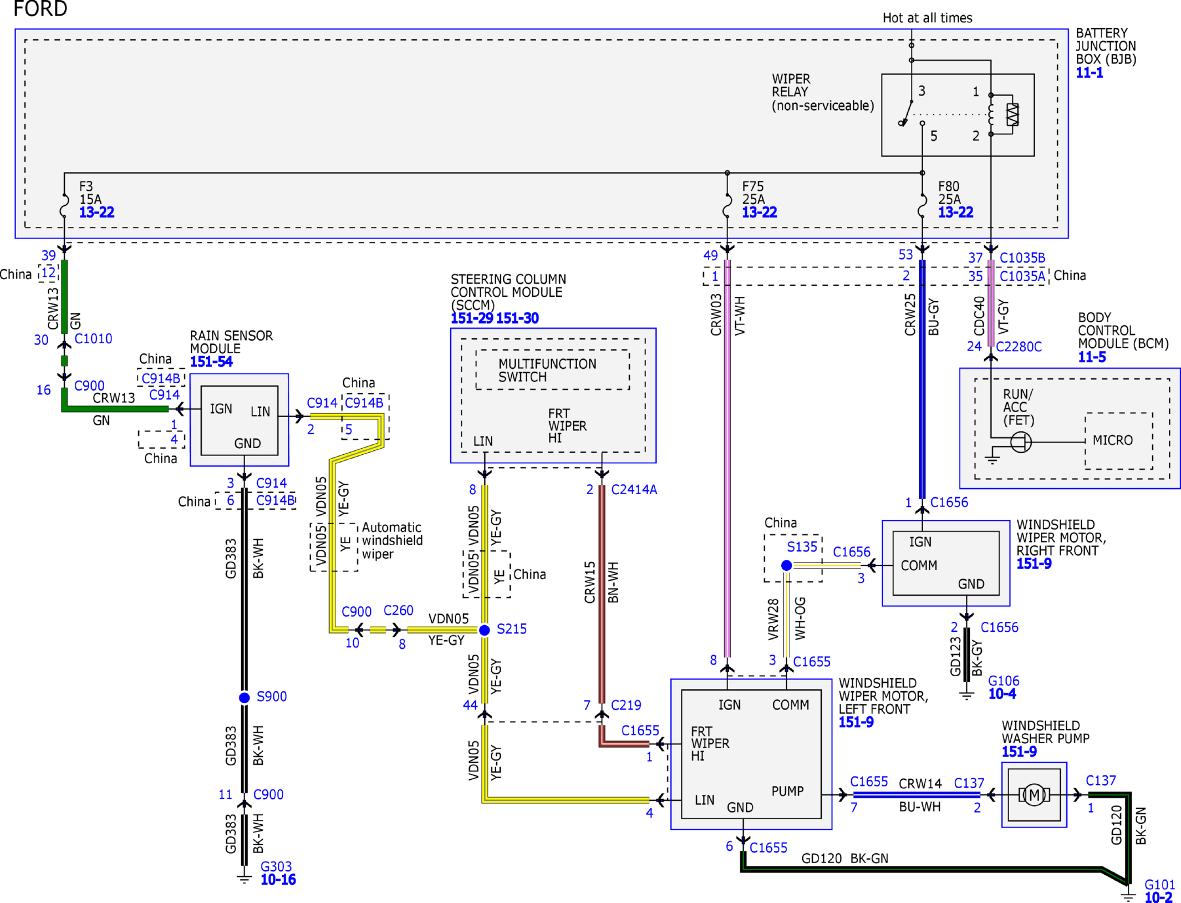Open the 13-22 reference below fuse F80 25A

(955, 212)
